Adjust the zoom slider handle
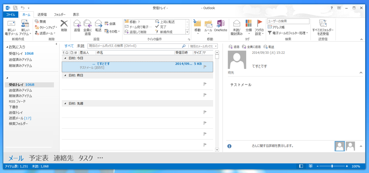Viewport: 369px width, 173px height. click(x=332, y=166)
